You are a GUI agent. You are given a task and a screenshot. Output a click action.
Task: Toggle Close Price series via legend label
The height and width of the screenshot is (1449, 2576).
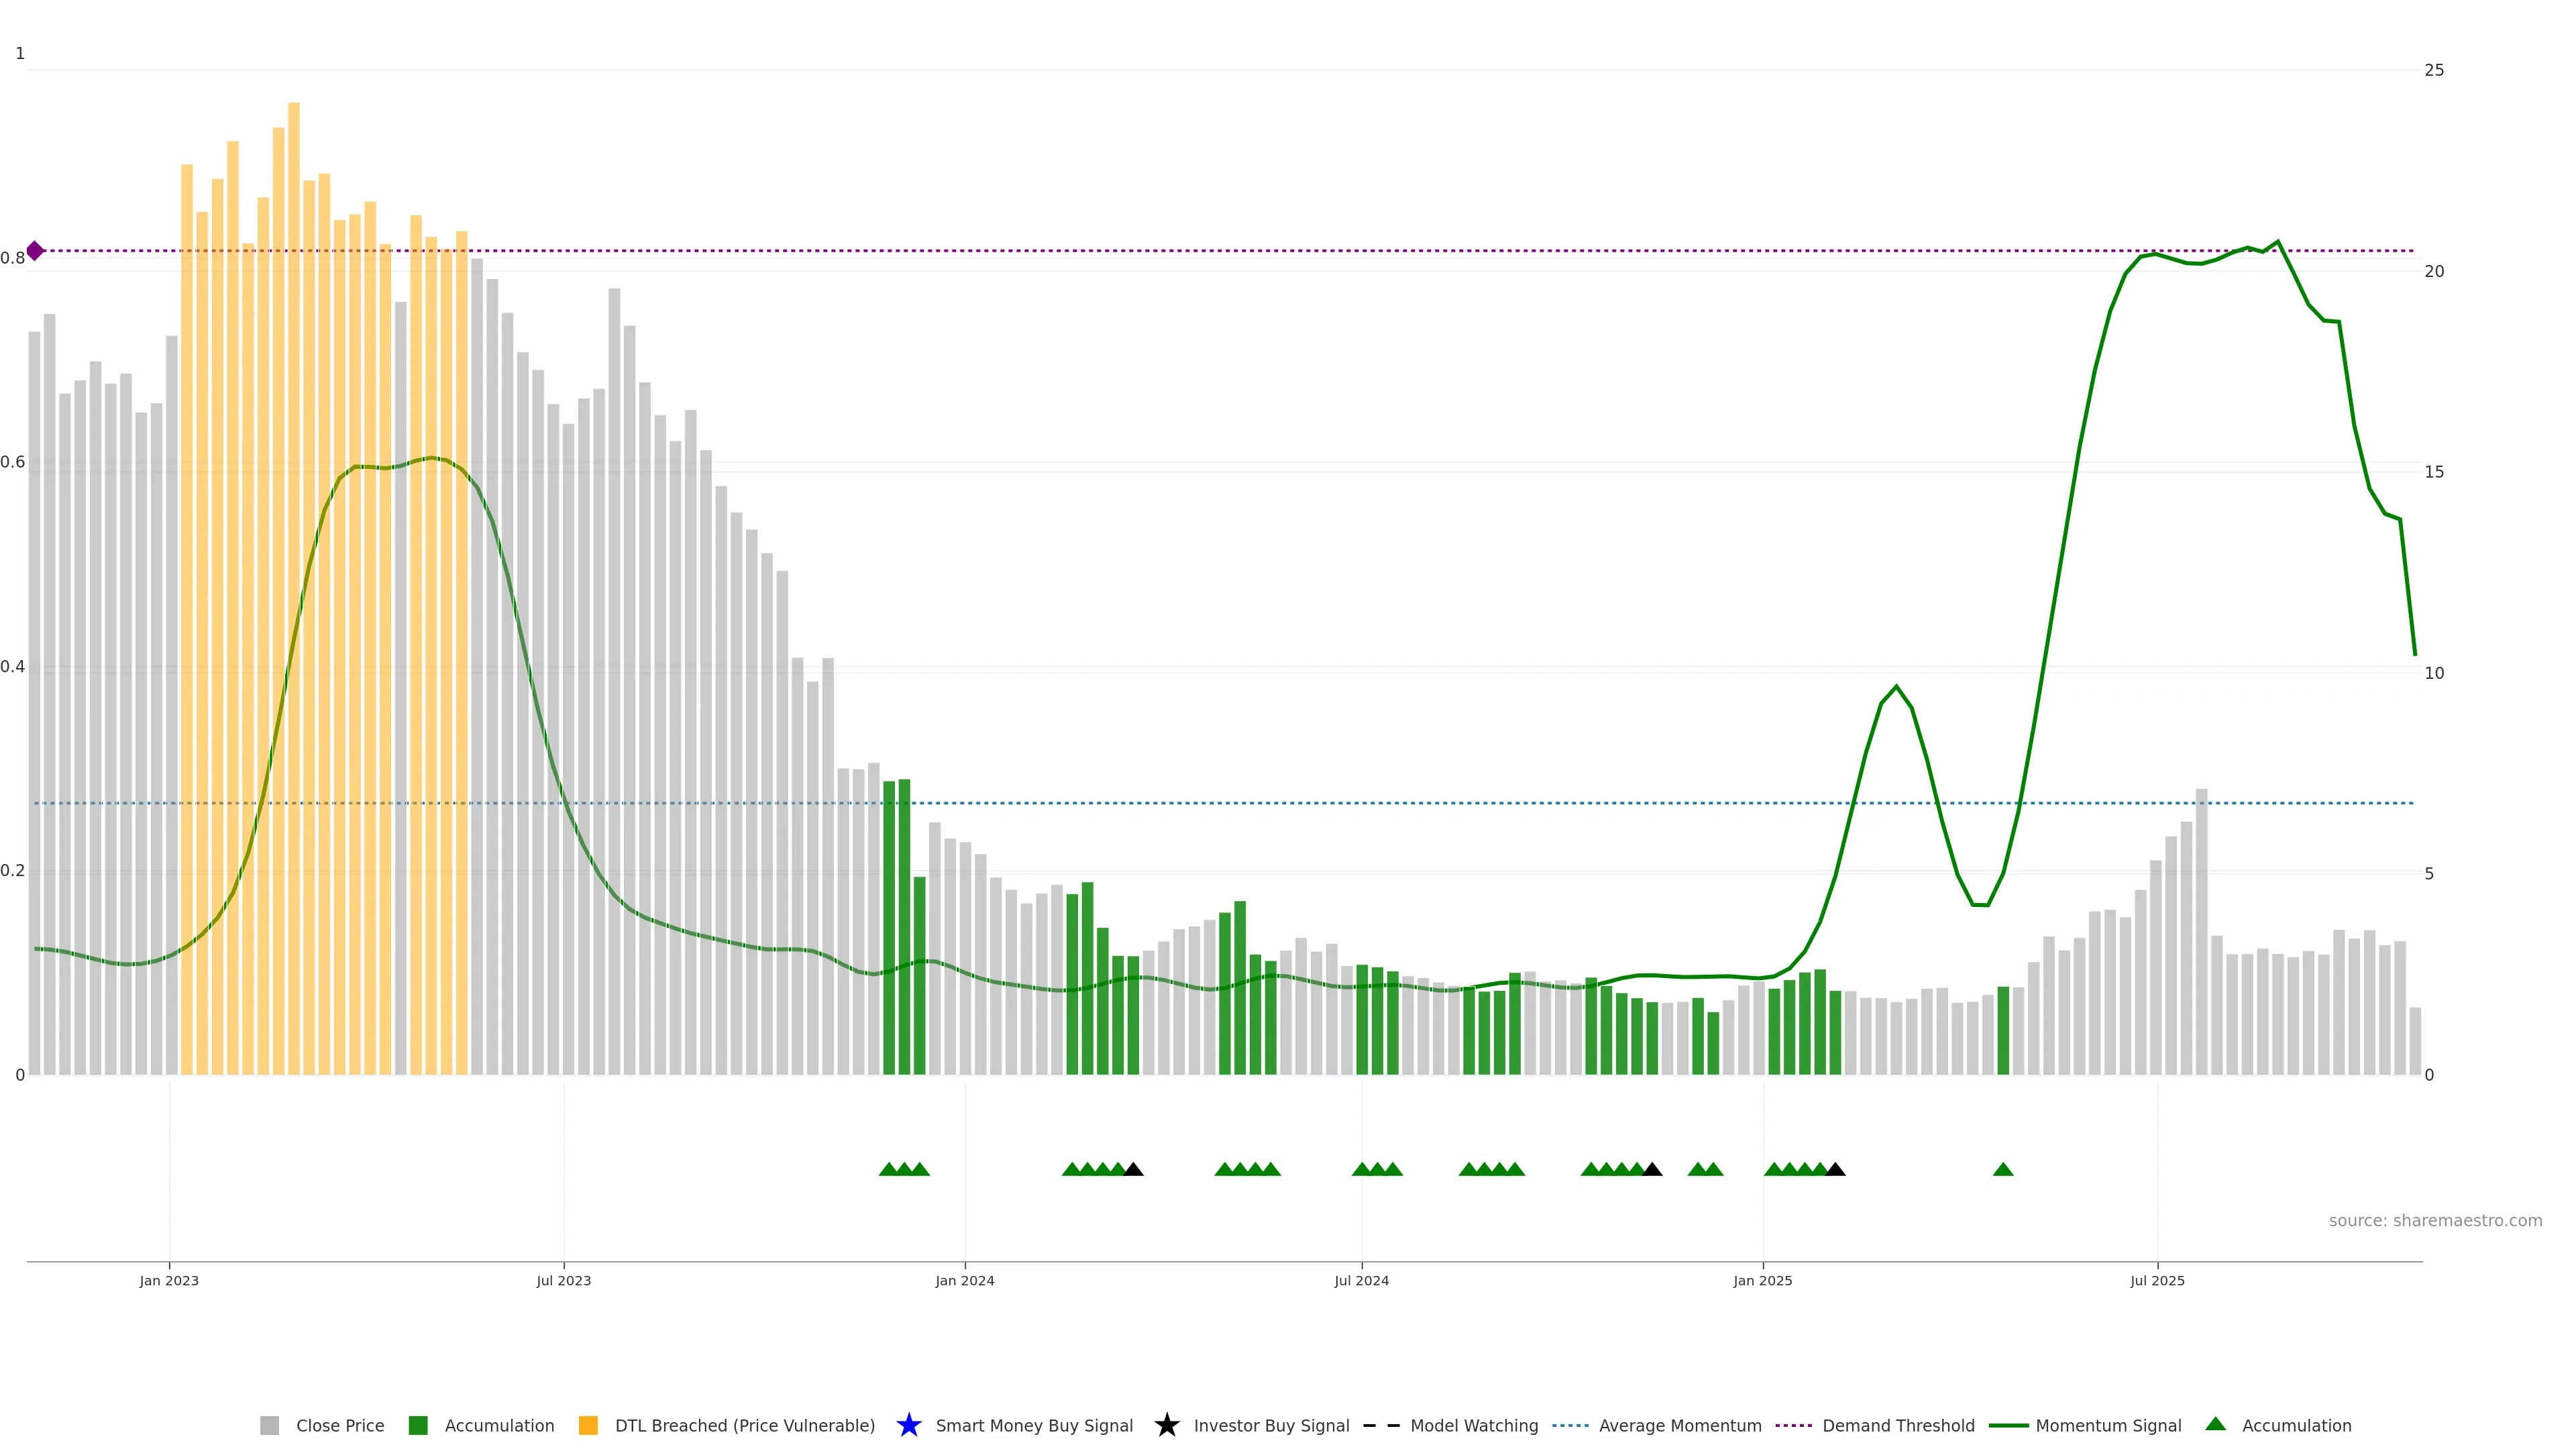pos(340,1426)
